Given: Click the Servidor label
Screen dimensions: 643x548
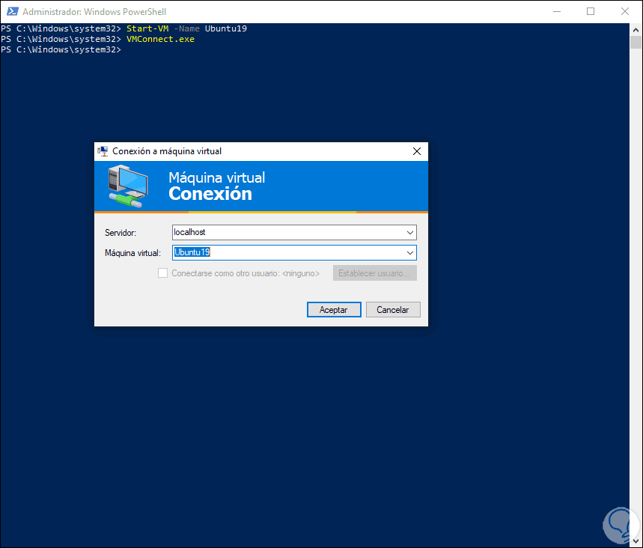Looking at the screenshot, I should pos(121,233).
